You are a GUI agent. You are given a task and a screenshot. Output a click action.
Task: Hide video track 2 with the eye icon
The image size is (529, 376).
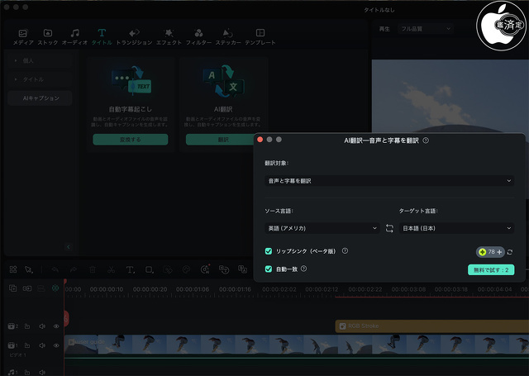pos(56,326)
